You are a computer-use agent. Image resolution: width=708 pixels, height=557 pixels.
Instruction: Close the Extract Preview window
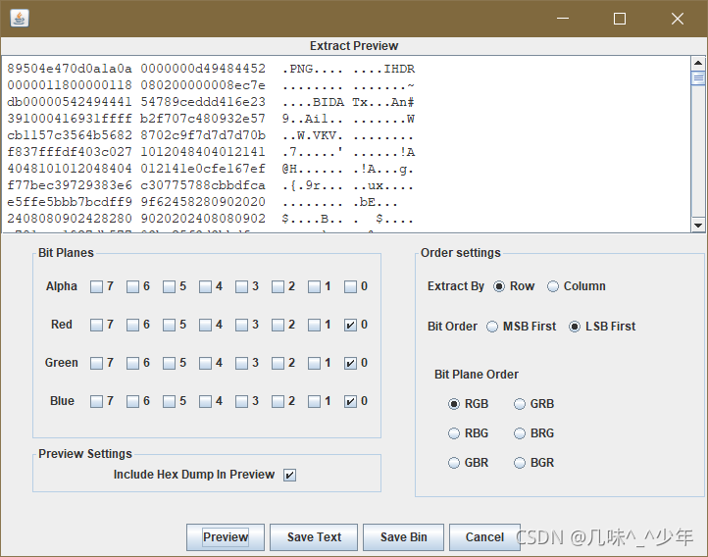click(678, 19)
